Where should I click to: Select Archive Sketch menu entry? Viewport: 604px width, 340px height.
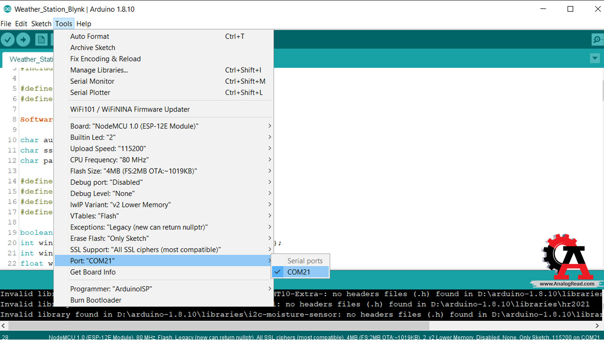[x=164, y=48]
